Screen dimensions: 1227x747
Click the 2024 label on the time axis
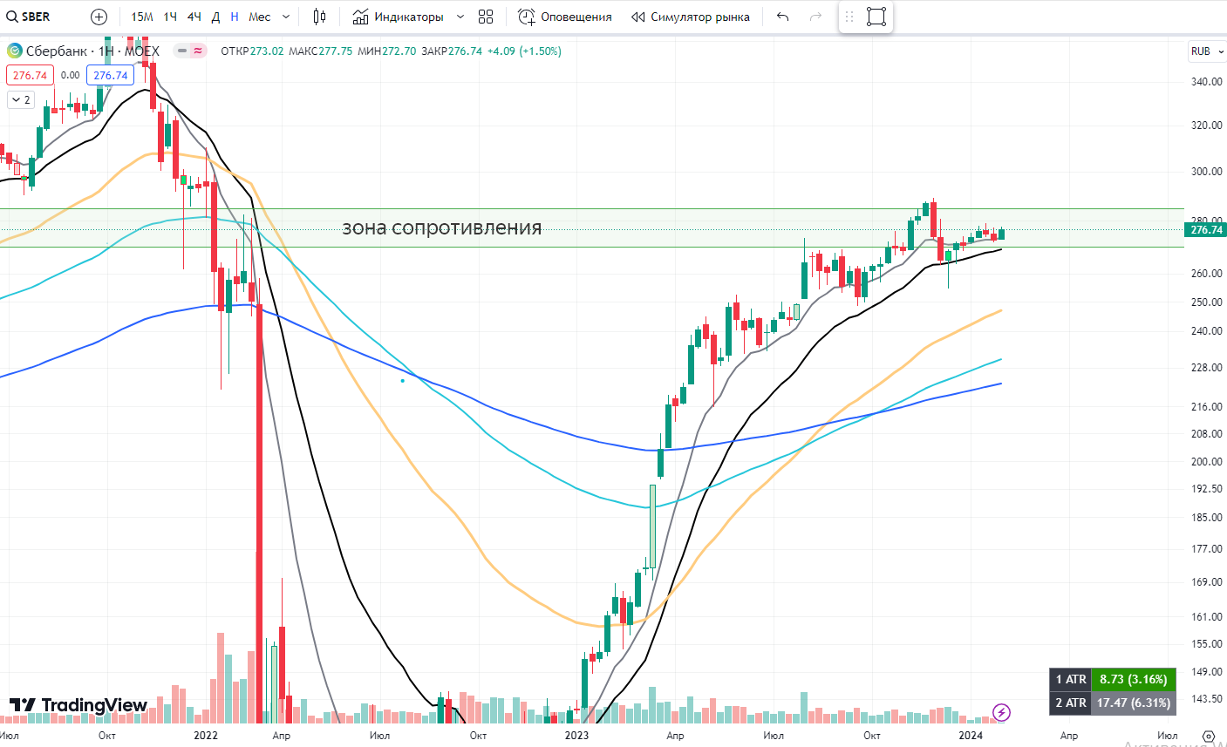point(971,736)
